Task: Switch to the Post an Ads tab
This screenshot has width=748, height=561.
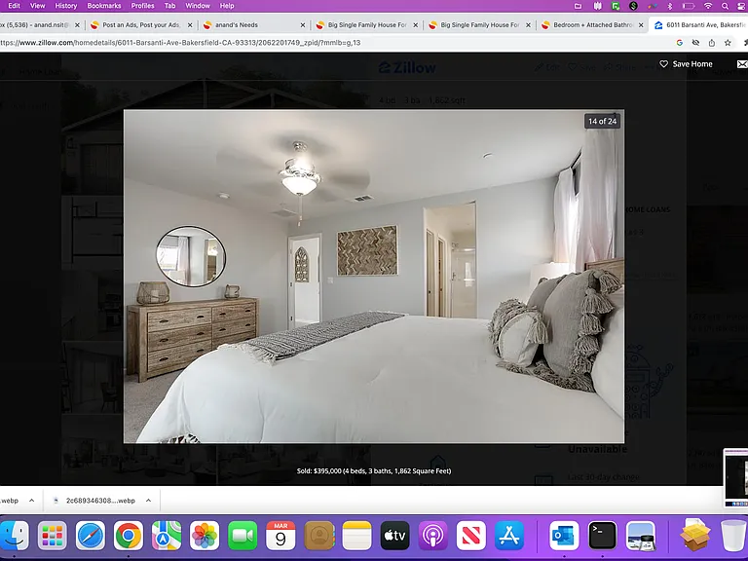Action: click(x=141, y=24)
